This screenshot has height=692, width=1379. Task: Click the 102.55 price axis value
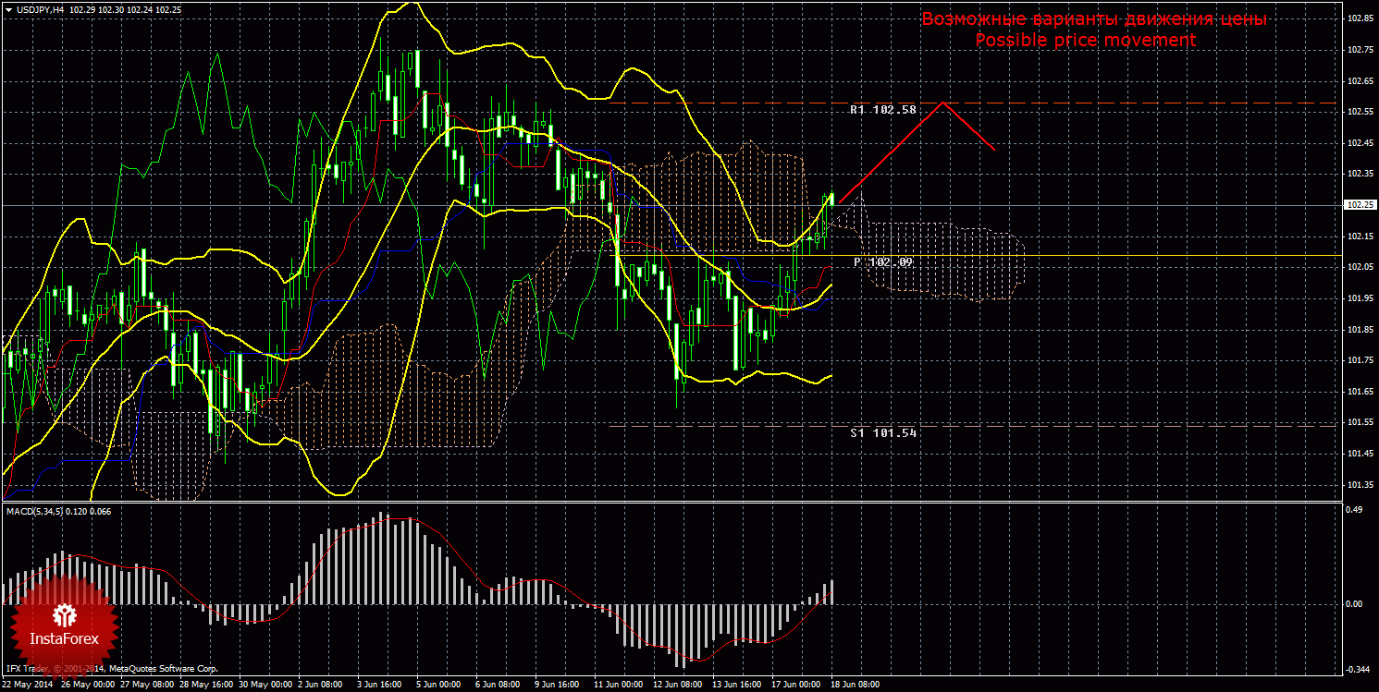pos(1359,112)
